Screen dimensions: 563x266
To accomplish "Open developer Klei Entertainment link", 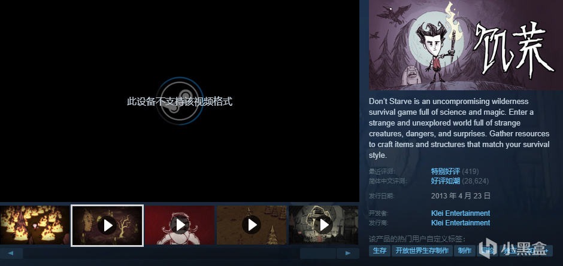I will pyautogui.click(x=461, y=213).
